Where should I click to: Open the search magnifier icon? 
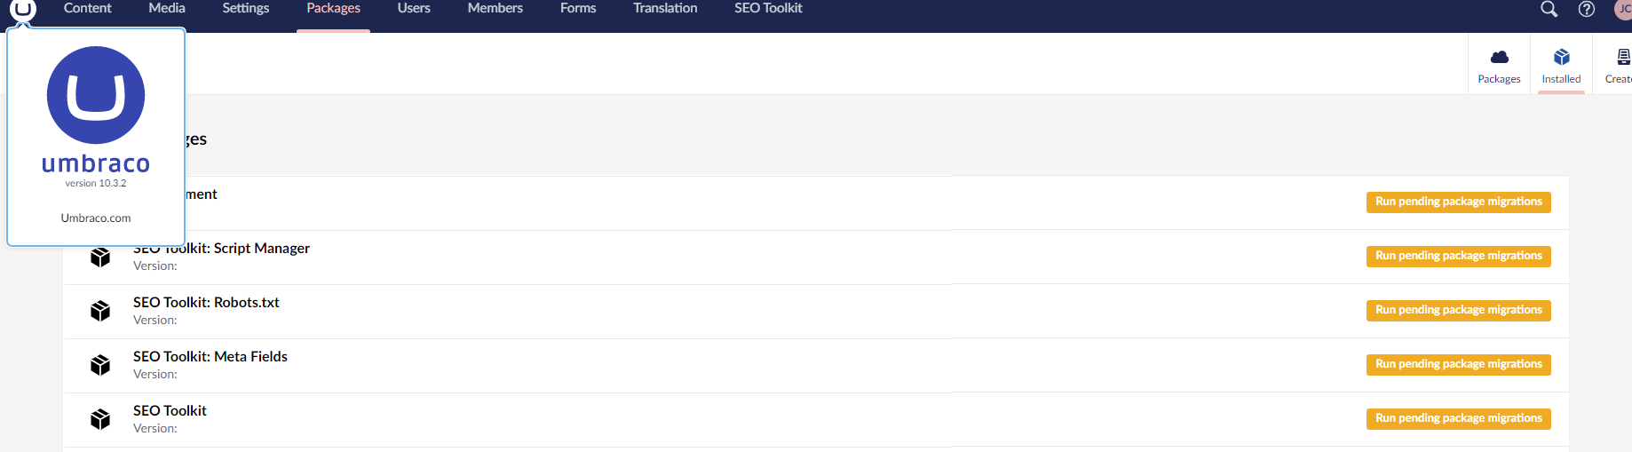tap(1549, 9)
